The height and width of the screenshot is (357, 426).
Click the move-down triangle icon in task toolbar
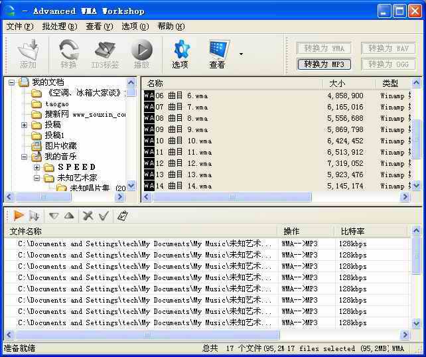(54, 216)
